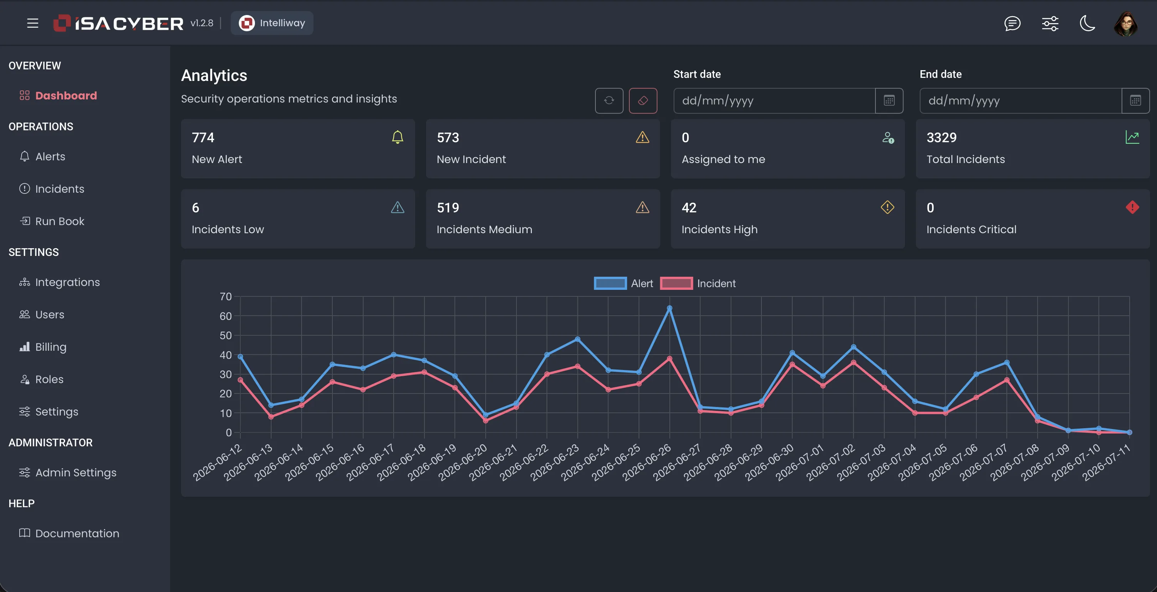Click the refresh analytics button
The height and width of the screenshot is (592, 1157).
(609, 100)
